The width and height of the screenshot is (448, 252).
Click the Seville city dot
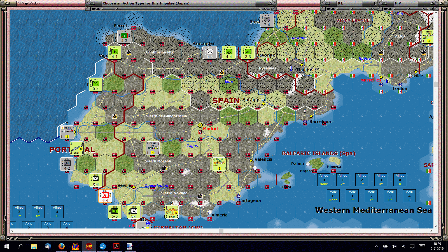pyautogui.click(x=134, y=187)
